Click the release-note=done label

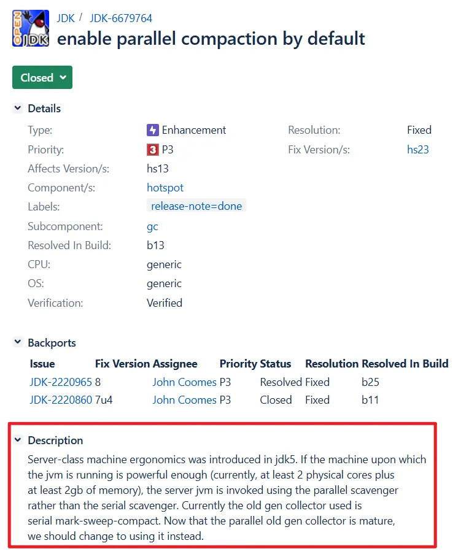click(196, 207)
